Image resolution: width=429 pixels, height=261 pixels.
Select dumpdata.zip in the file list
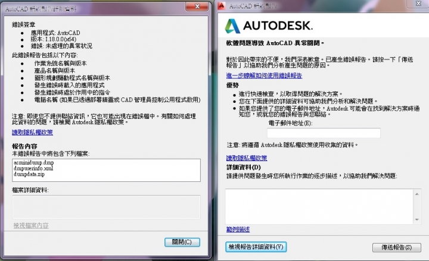[29, 174]
